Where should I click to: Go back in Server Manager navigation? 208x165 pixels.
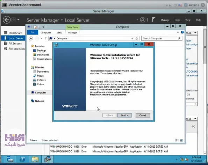click(7, 20)
